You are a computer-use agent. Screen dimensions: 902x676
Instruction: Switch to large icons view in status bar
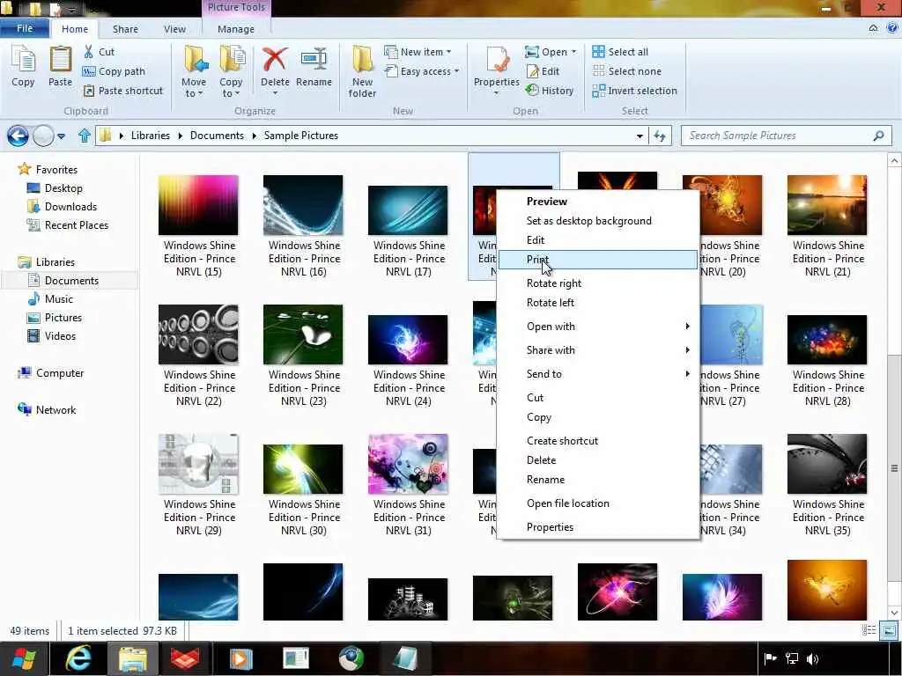(890, 630)
